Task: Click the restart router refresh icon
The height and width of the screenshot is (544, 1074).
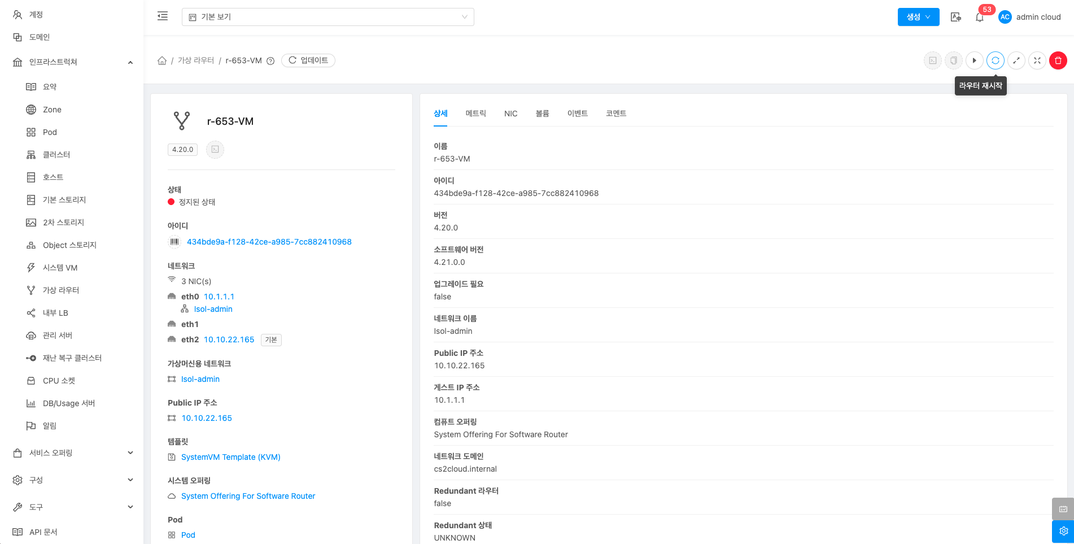Action: [995, 60]
